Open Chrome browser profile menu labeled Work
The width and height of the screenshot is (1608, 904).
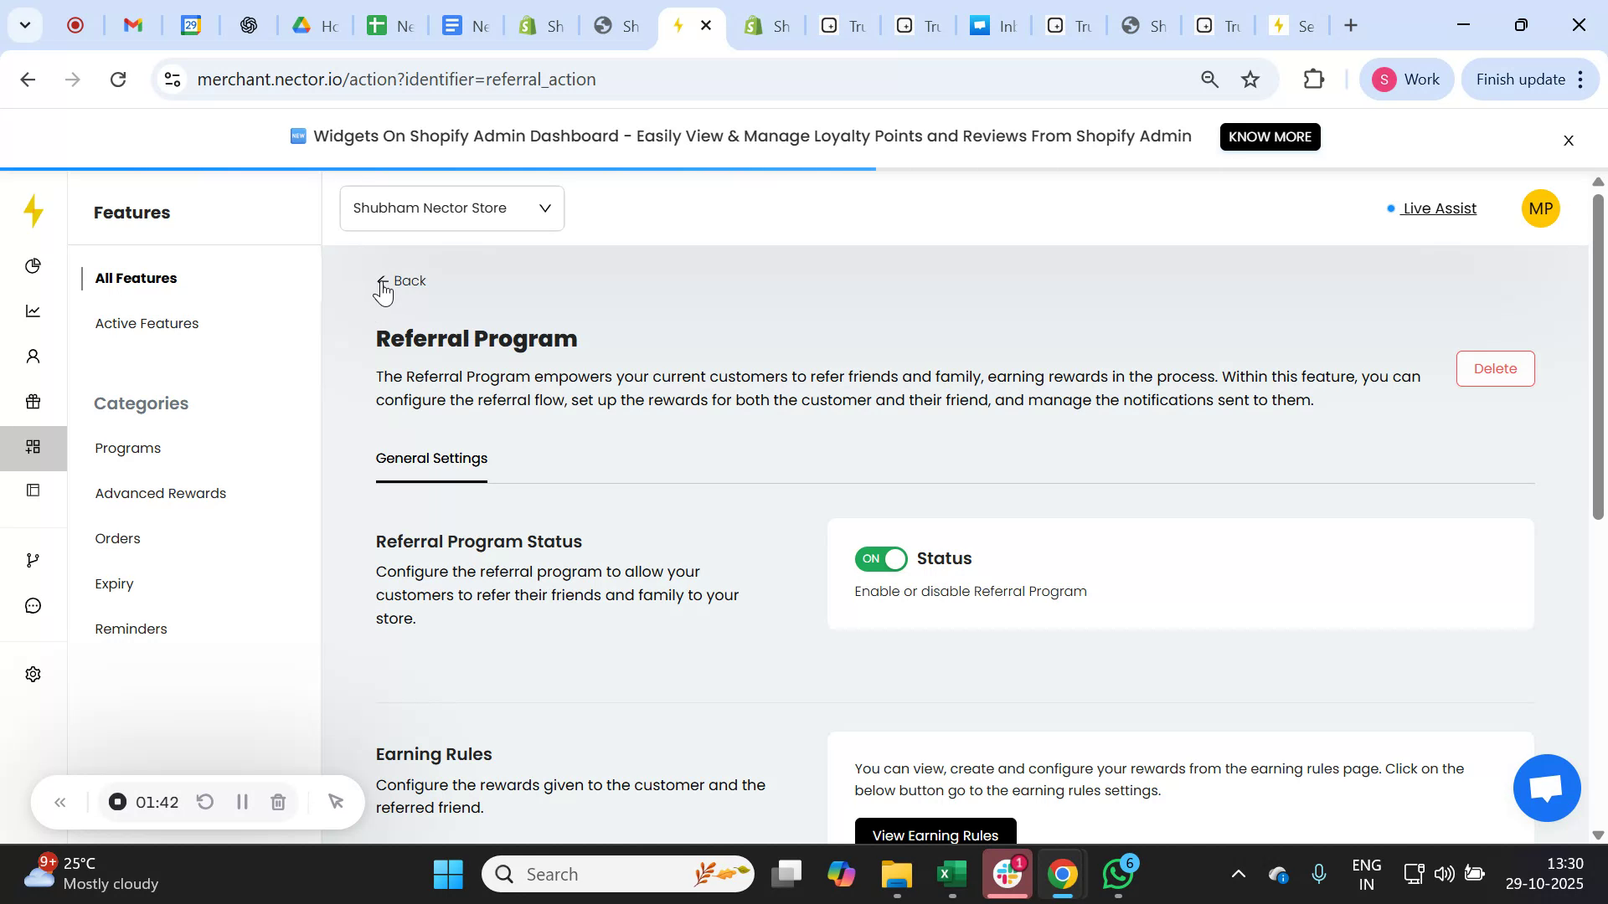(1407, 79)
